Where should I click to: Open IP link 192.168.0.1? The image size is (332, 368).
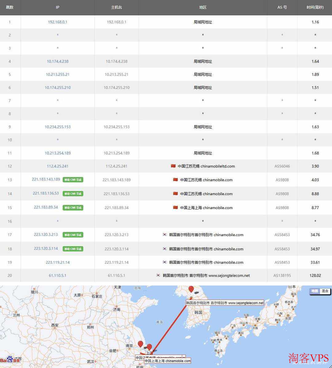point(57,22)
